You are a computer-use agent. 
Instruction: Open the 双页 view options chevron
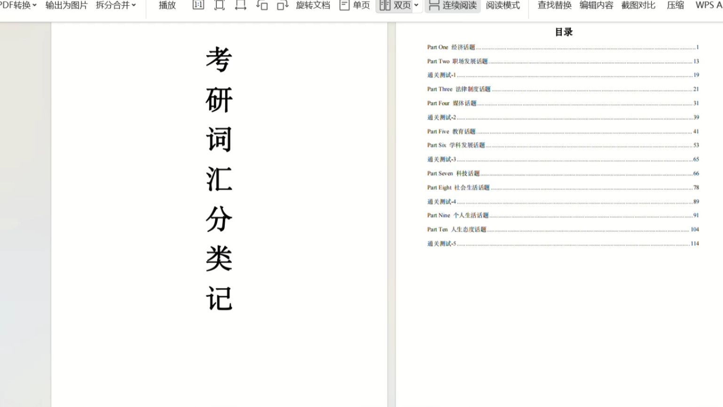click(416, 5)
